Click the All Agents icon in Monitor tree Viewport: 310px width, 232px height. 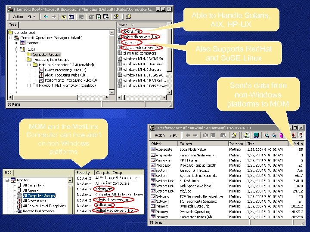point(19,190)
